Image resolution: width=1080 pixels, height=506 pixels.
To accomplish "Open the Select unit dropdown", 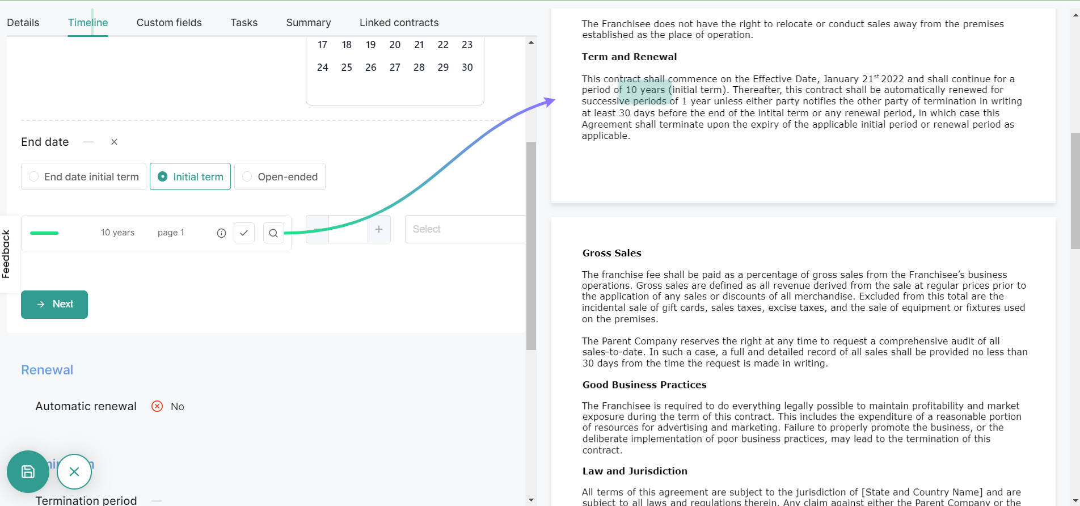I will [x=465, y=229].
